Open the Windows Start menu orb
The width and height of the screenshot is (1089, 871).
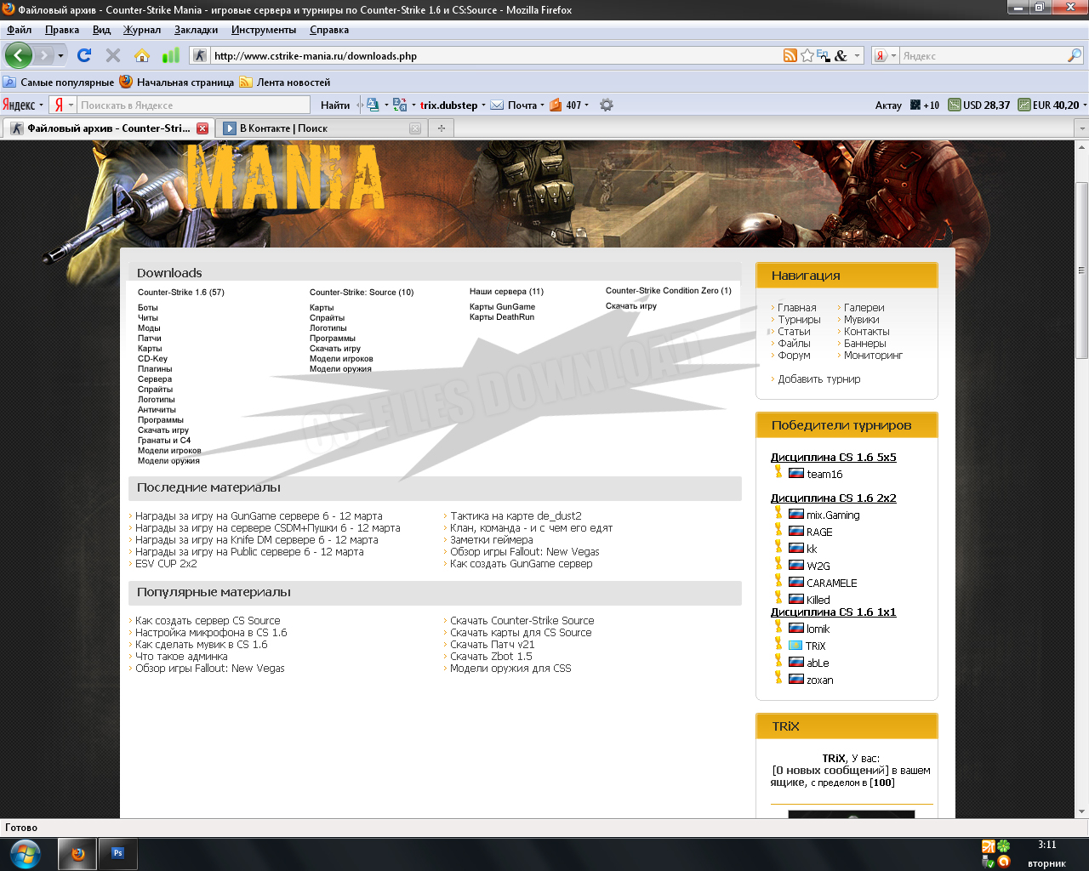pos(26,853)
